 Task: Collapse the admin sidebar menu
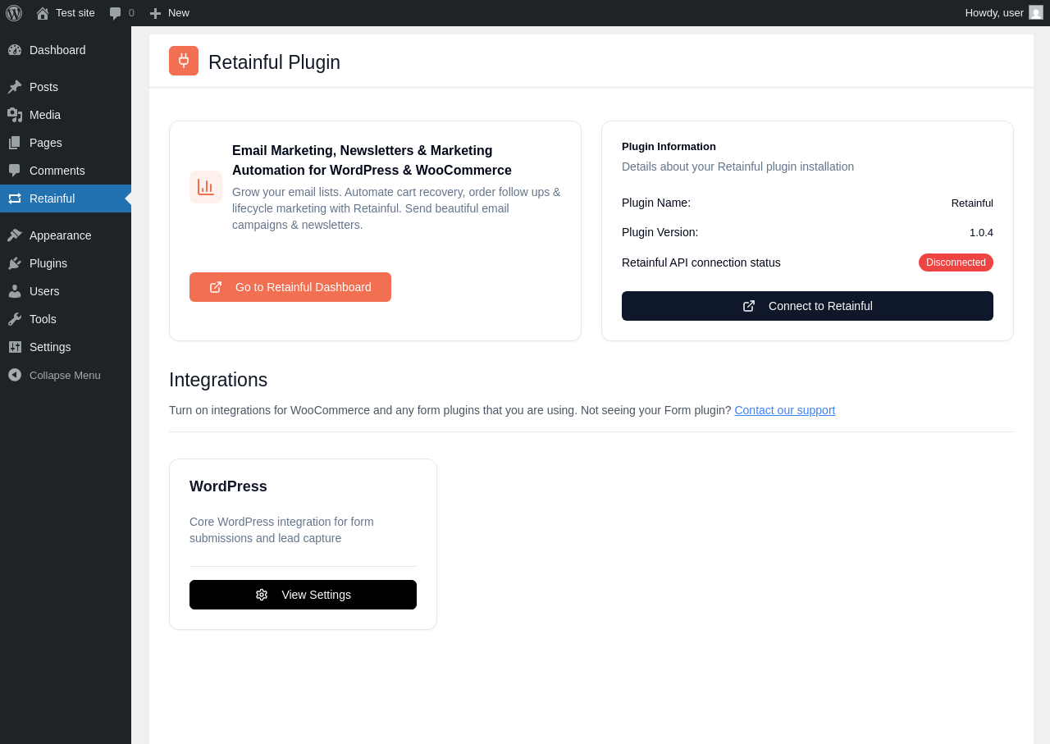66,375
